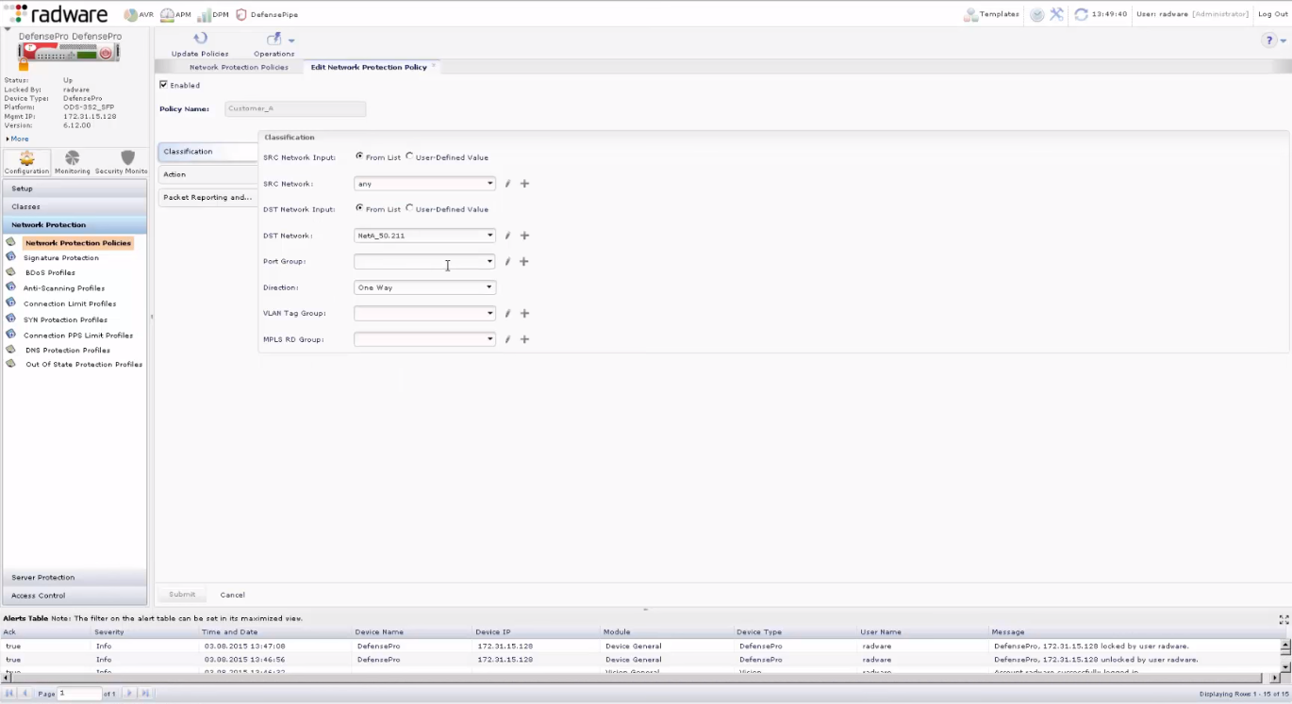Click the scheduler clock icon
Image resolution: width=1292 pixels, height=704 pixels.
pos(1037,14)
